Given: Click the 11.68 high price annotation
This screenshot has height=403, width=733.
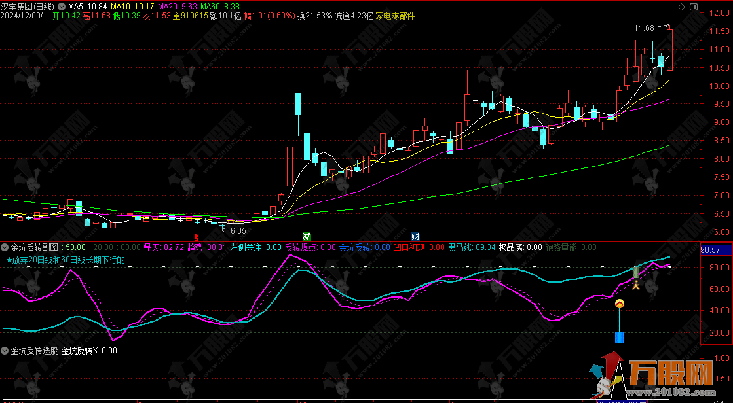Looking at the screenshot, I should coord(644,29).
